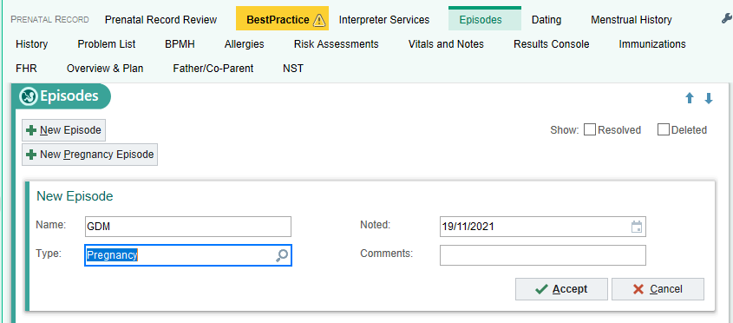The height and width of the screenshot is (323, 733).
Task: Open the BPMH tab
Action: coord(180,44)
